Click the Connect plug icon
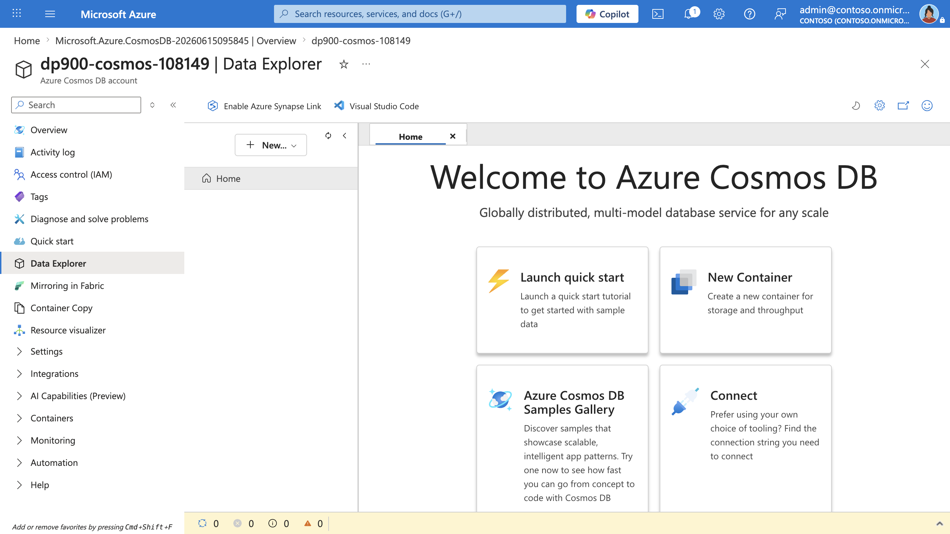This screenshot has height=534, width=950. click(685, 401)
